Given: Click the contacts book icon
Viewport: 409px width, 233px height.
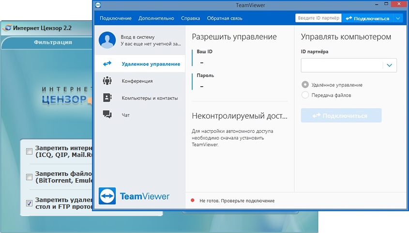Looking at the screenshot, I should (107, 97).
